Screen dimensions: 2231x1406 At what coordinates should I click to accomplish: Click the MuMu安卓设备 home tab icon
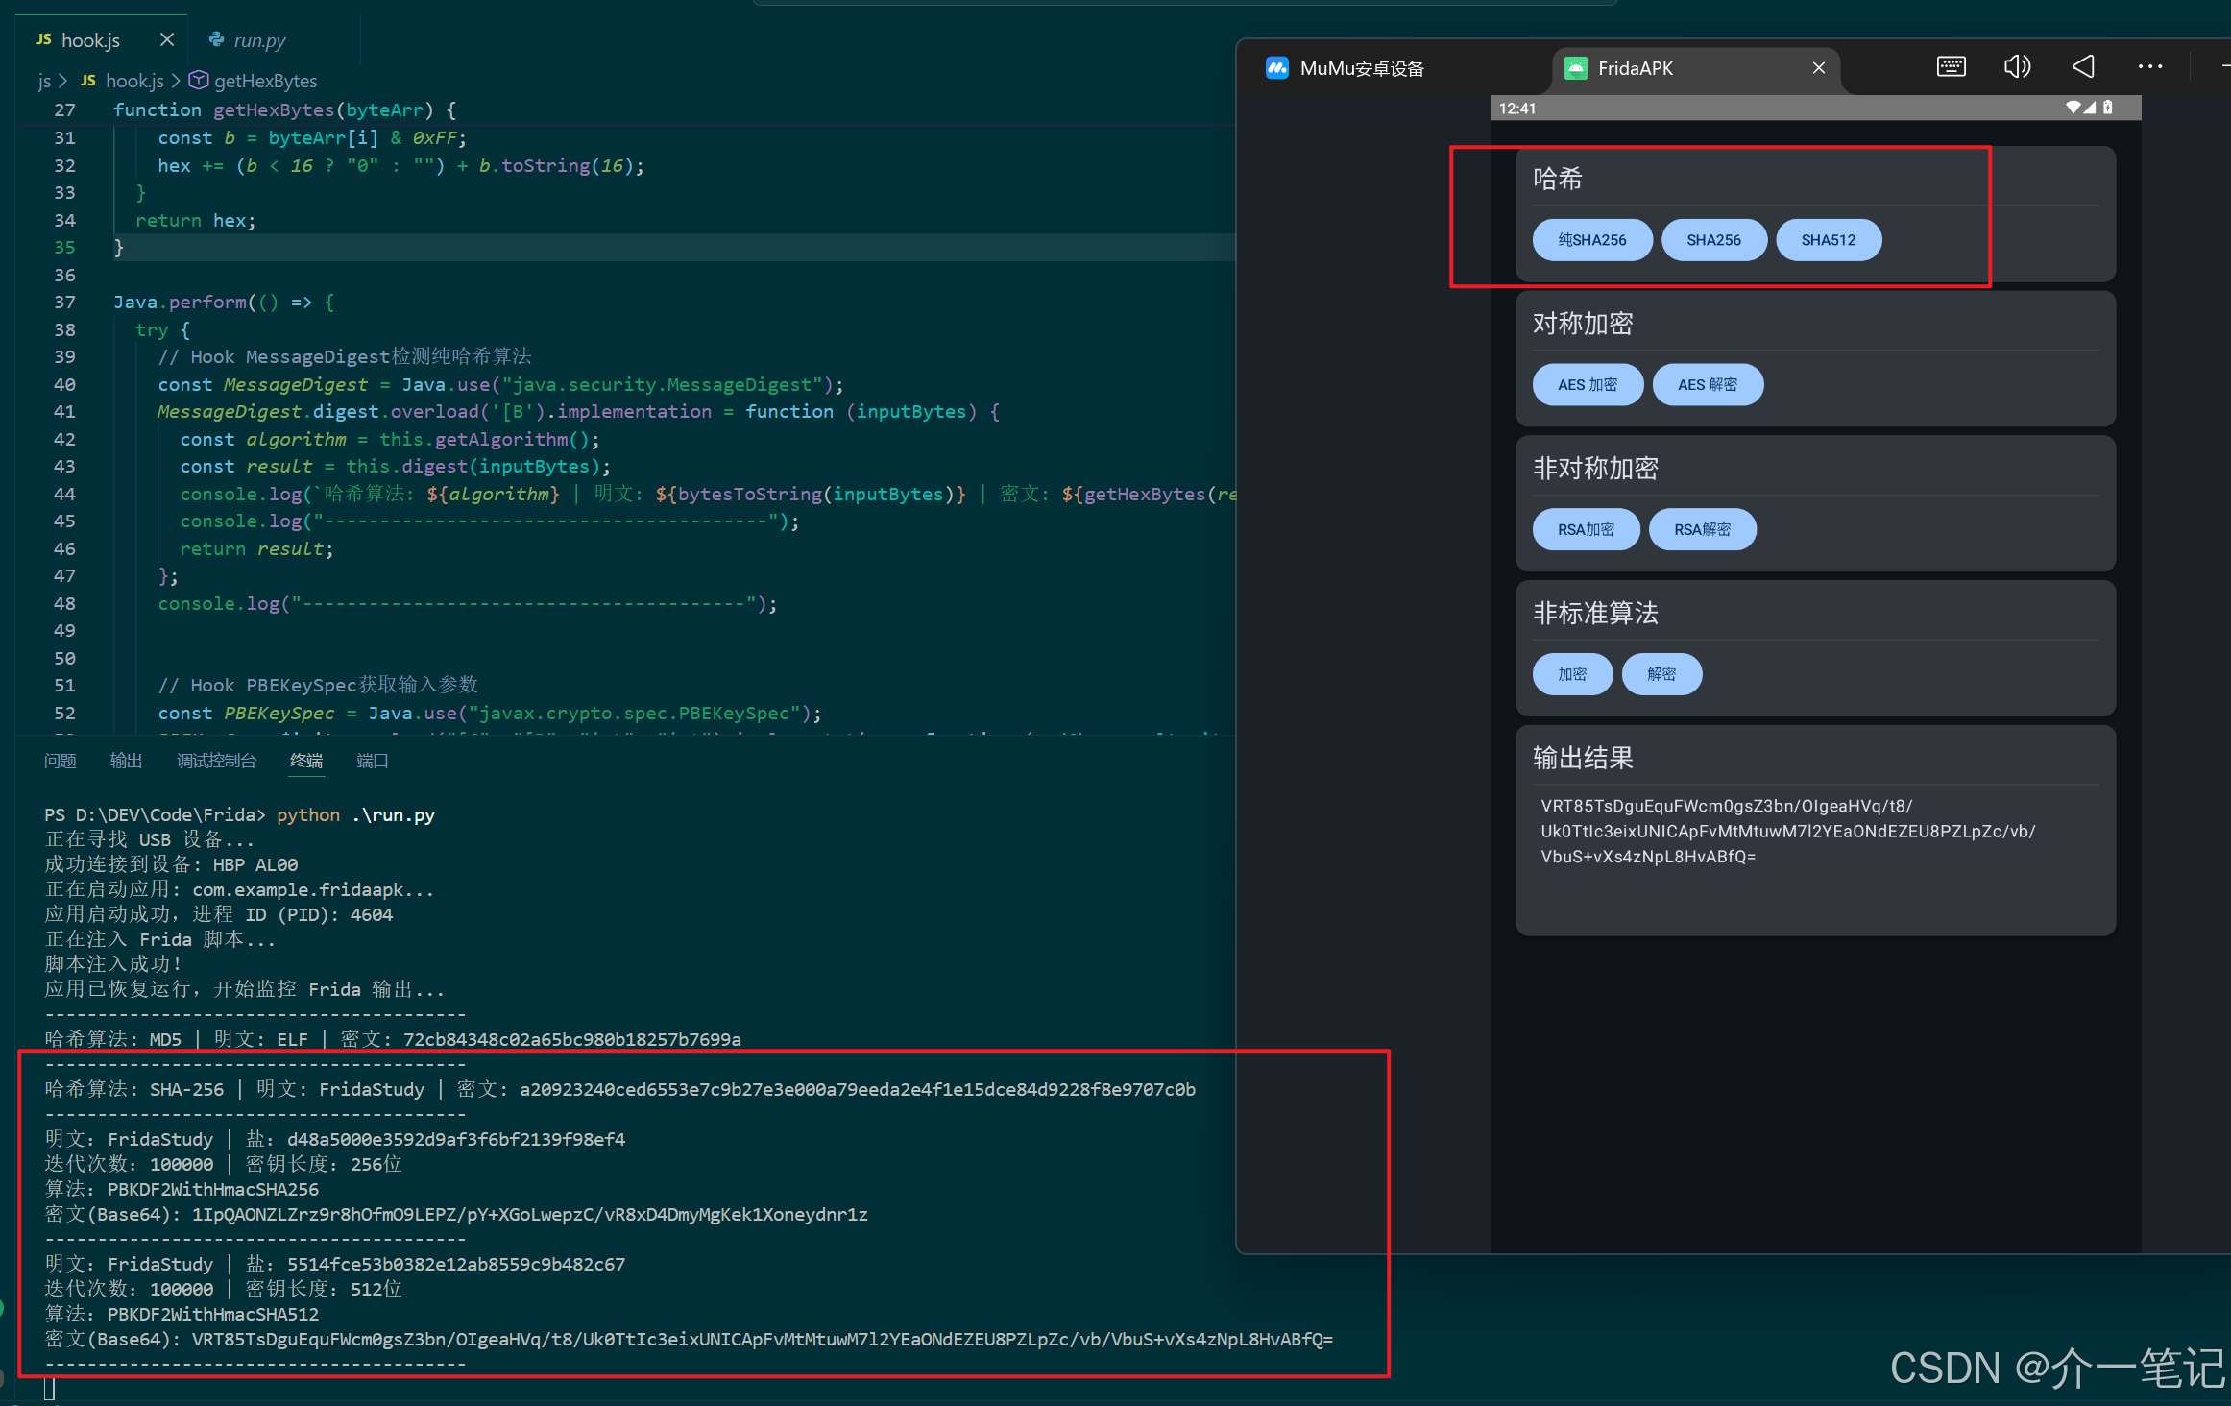point(1276,68)
